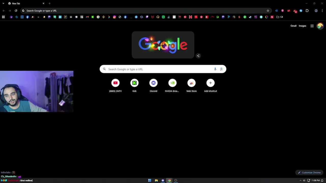Open File Explorer from the taskbar
326x183 pixels.
coord(156,180)
